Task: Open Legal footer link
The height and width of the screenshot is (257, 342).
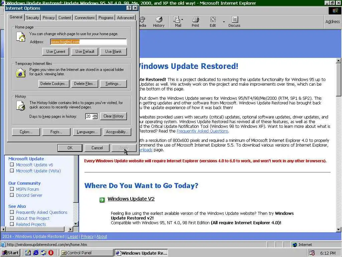Action: pos(72,237)
